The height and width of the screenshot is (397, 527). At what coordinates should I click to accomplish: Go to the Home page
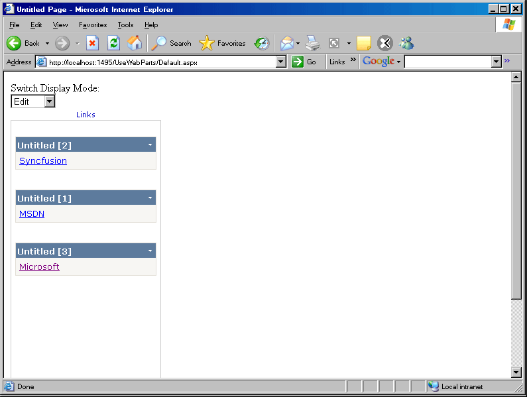pyautogui.click(x=135, y=43)
